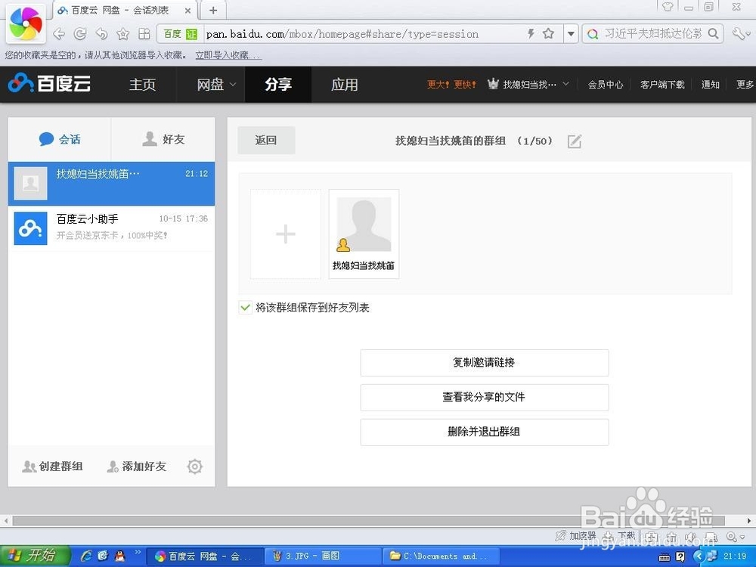The width and height of the screenshot is (756, 567).
Task: Click the 下载 icon in the status bar
Action: click(609, 535)
